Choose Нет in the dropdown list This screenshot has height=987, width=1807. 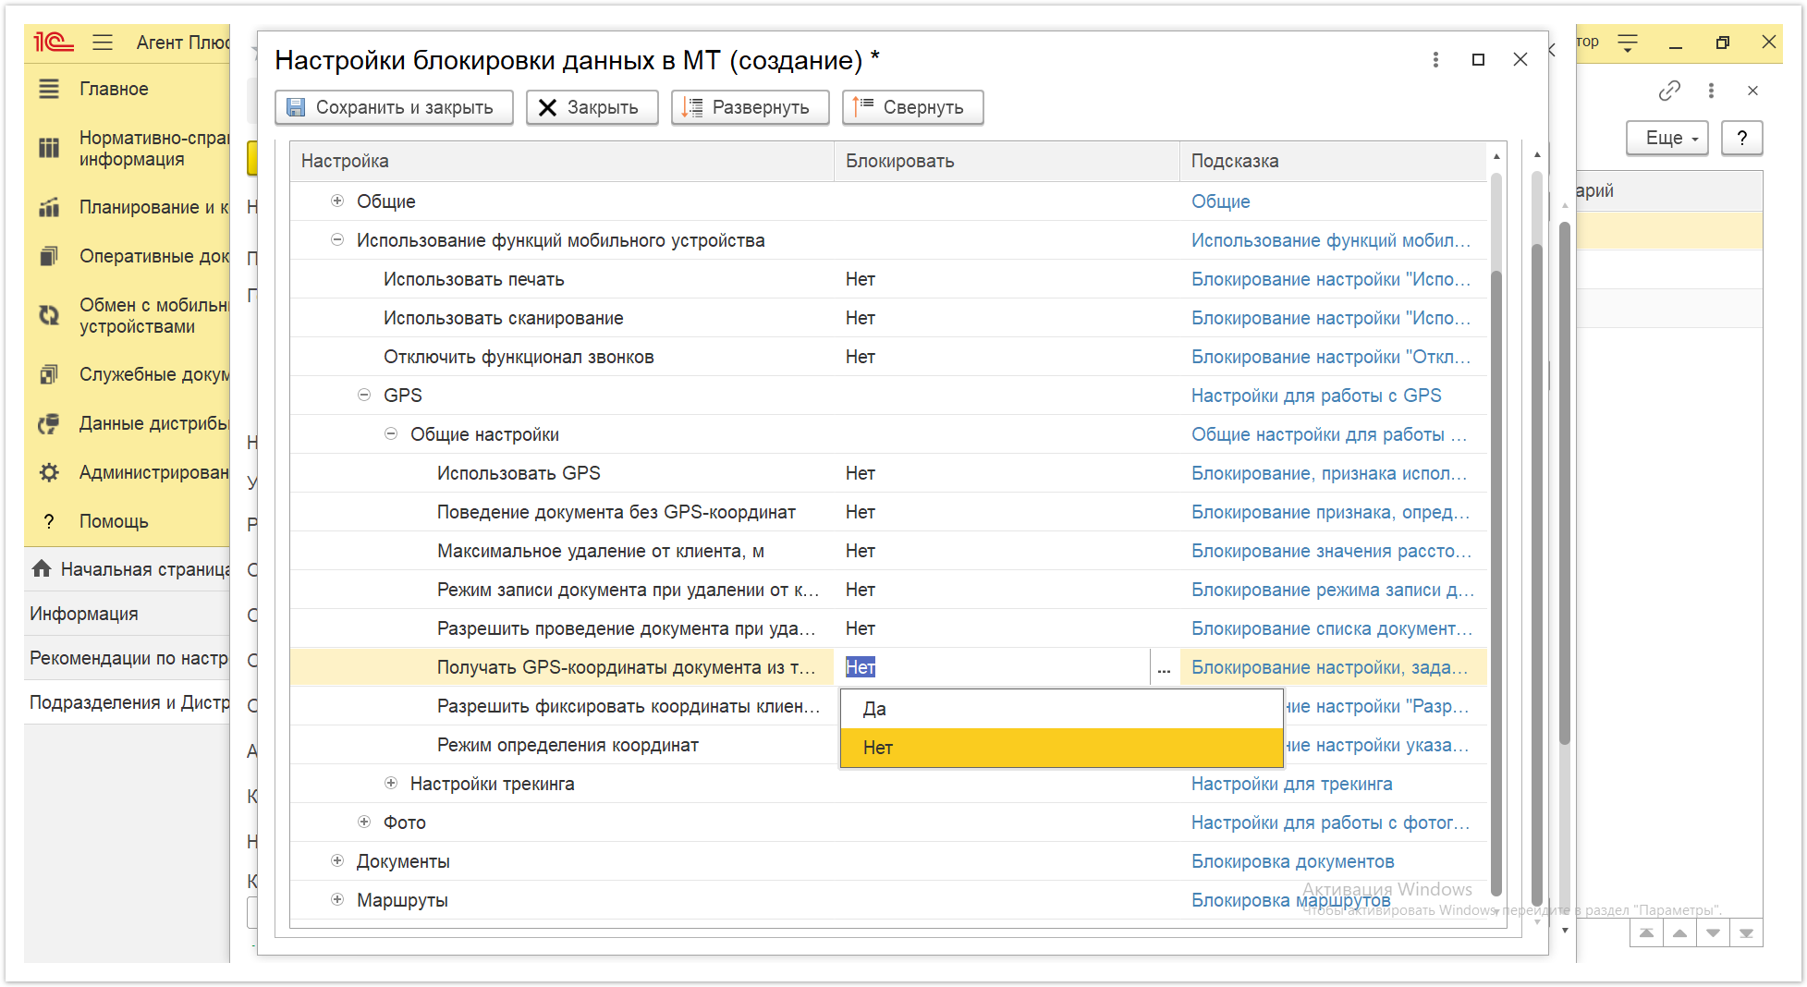coord(1061,748)
